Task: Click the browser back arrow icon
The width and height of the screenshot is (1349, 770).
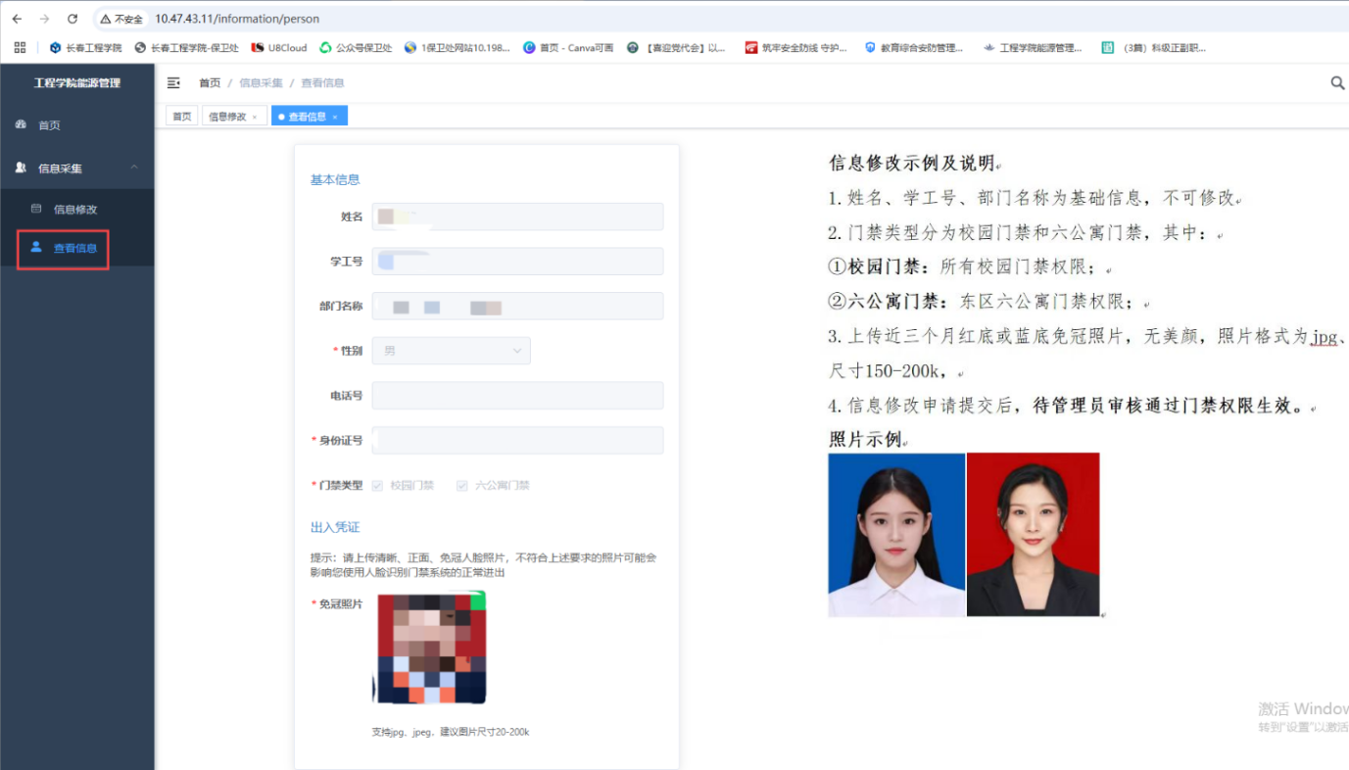Action: 17,19
